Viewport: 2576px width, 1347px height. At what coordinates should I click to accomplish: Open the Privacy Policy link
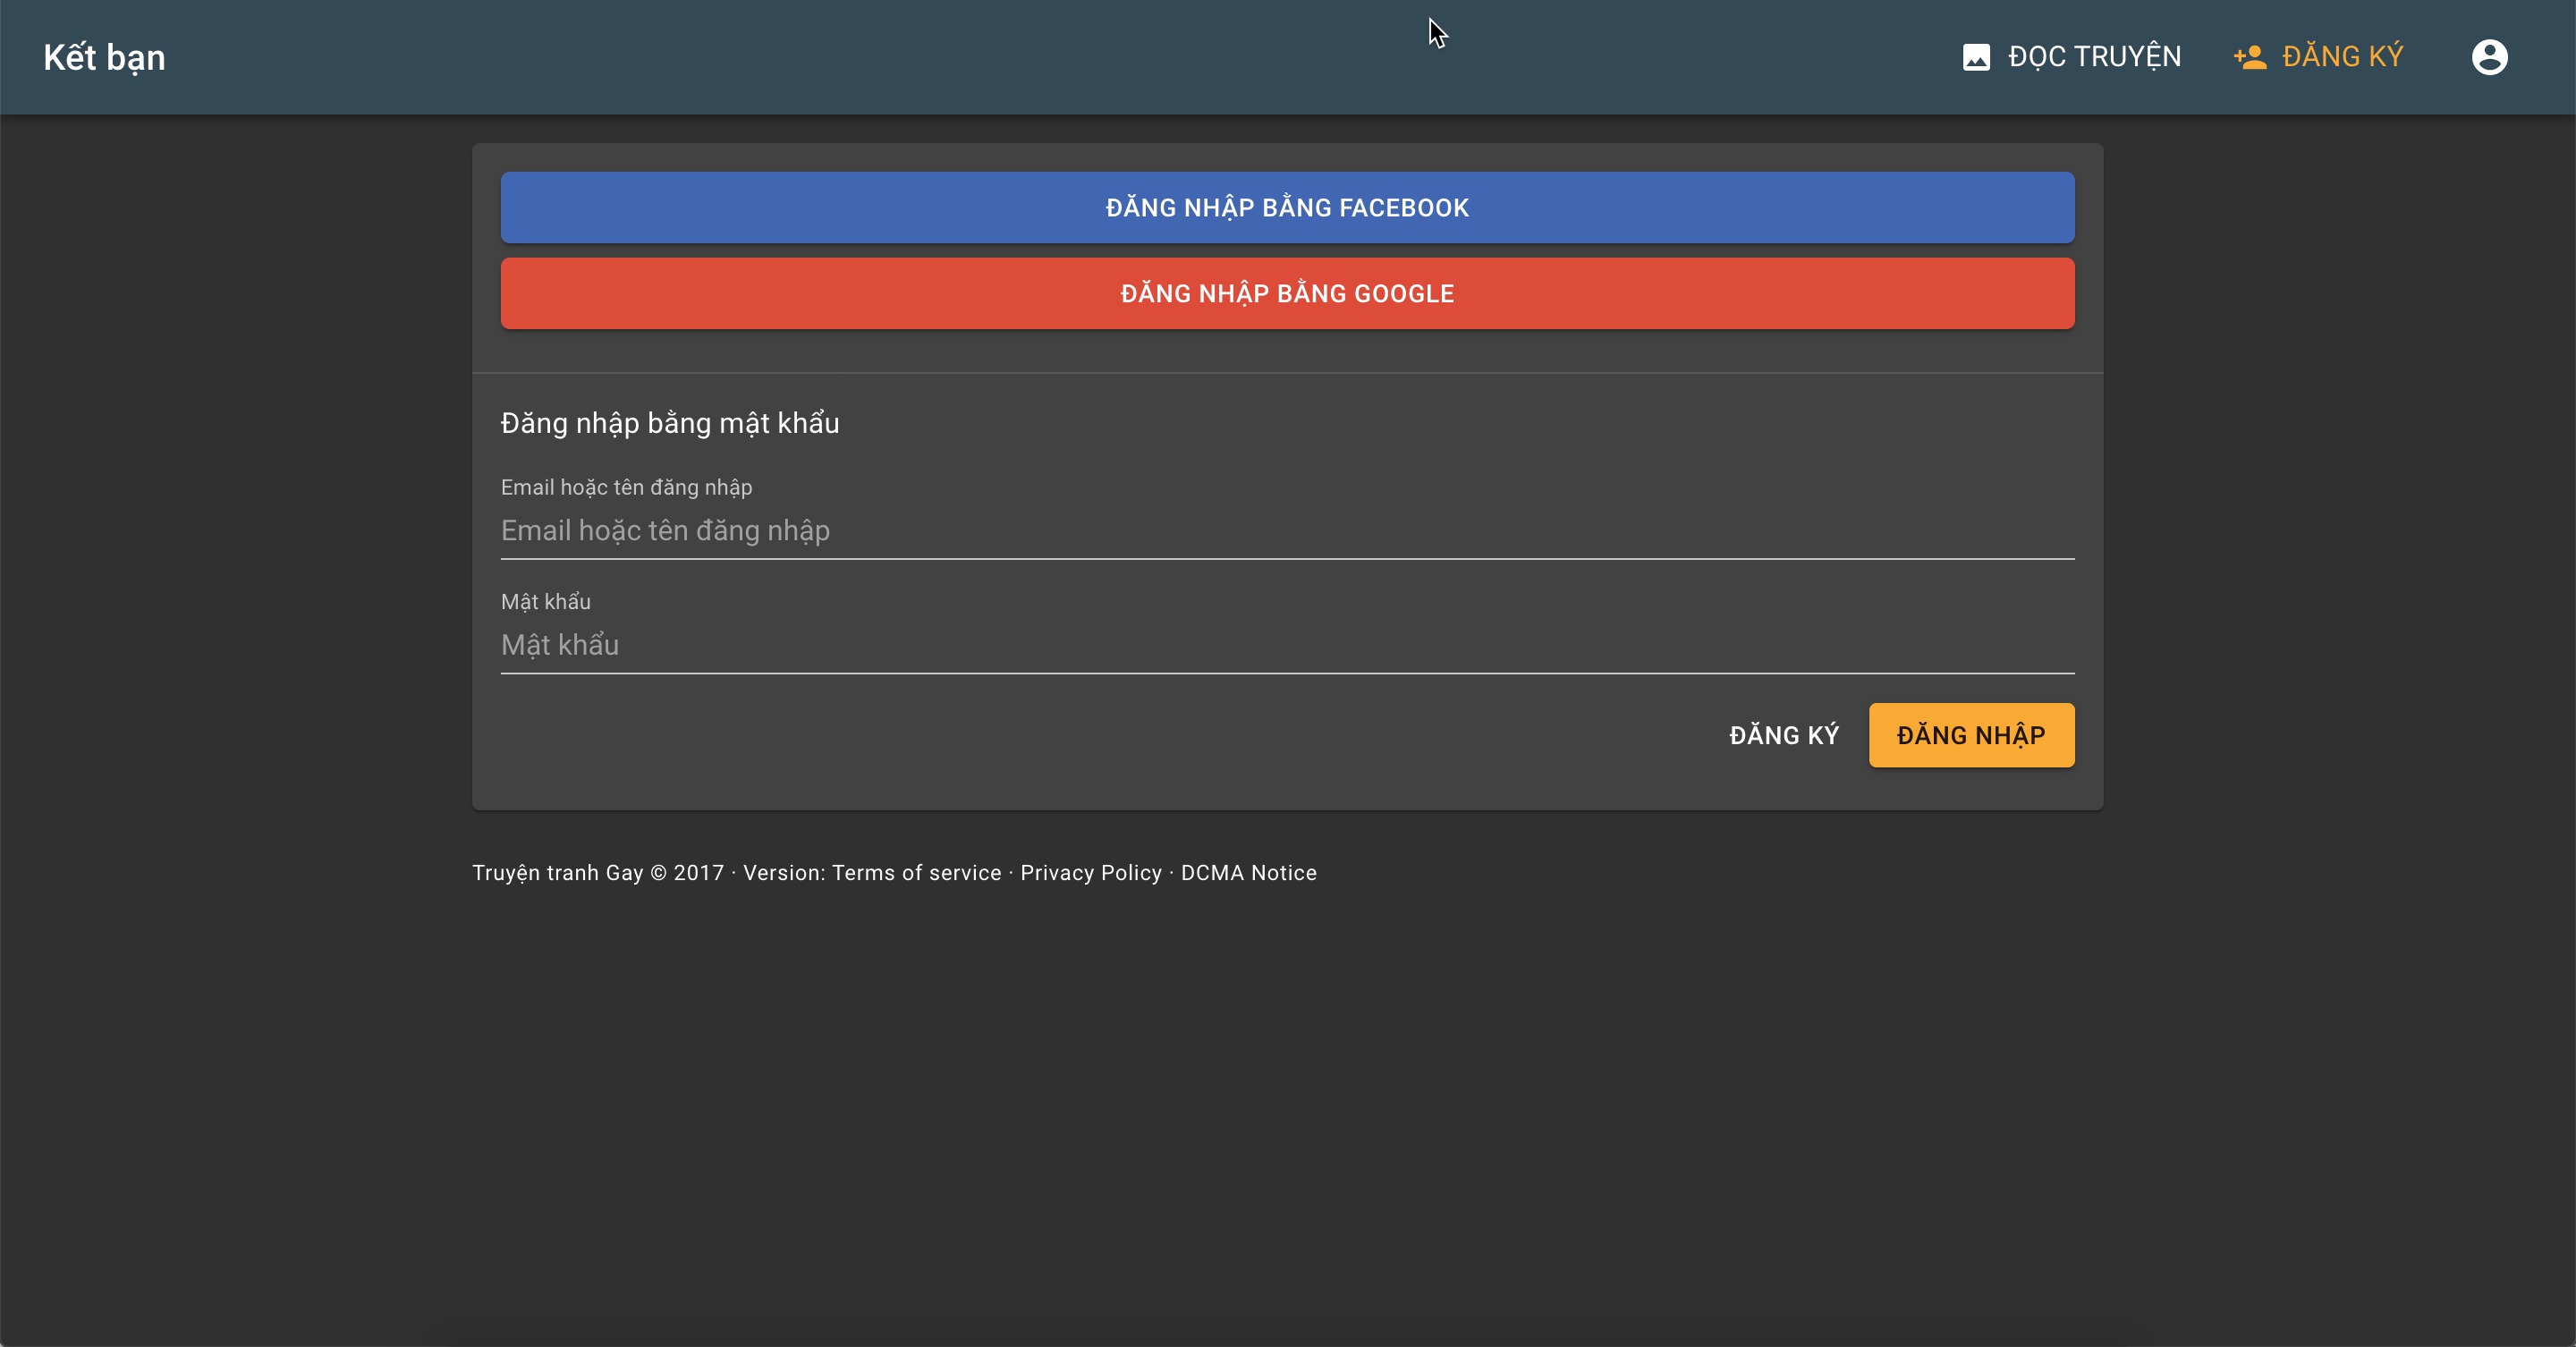point(1090,873)
